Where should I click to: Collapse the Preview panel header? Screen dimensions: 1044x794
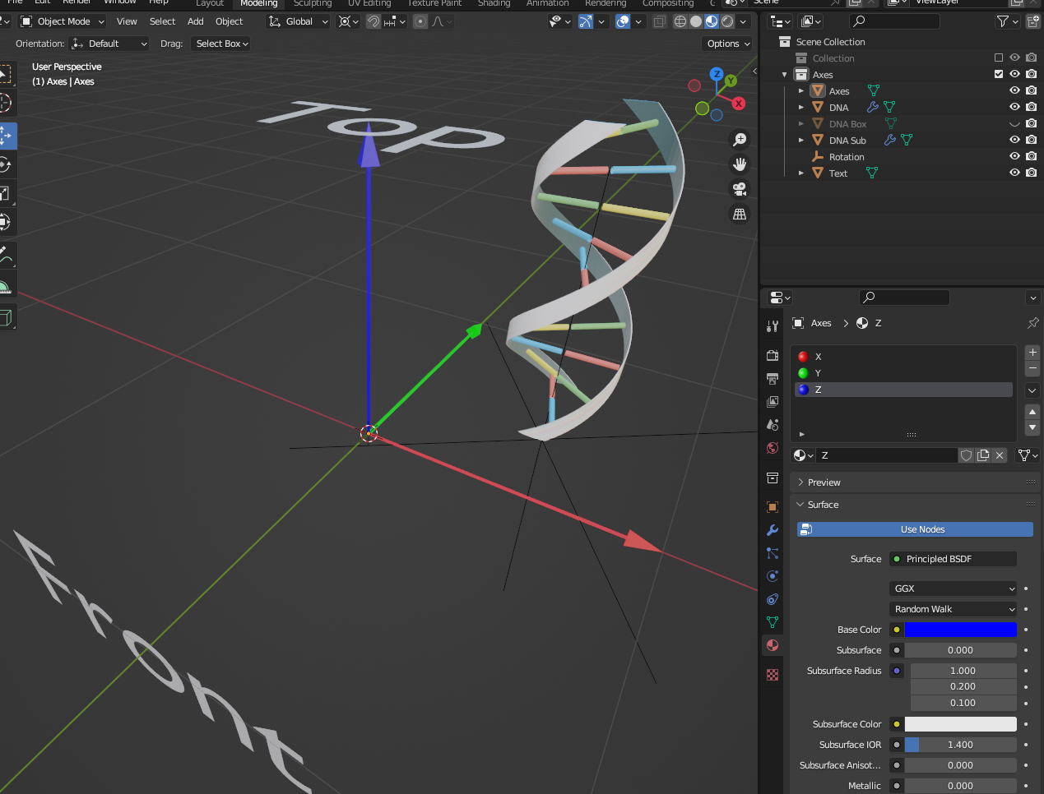pos(823,482)
